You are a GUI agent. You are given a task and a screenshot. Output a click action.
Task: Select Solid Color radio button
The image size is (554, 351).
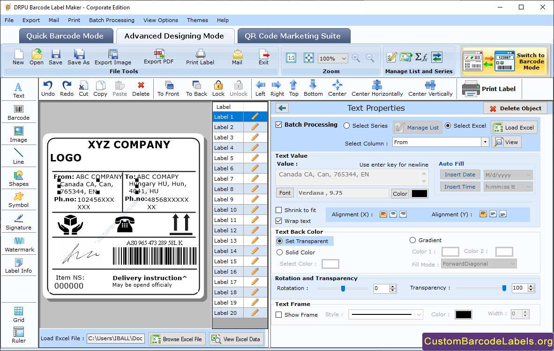279,252
